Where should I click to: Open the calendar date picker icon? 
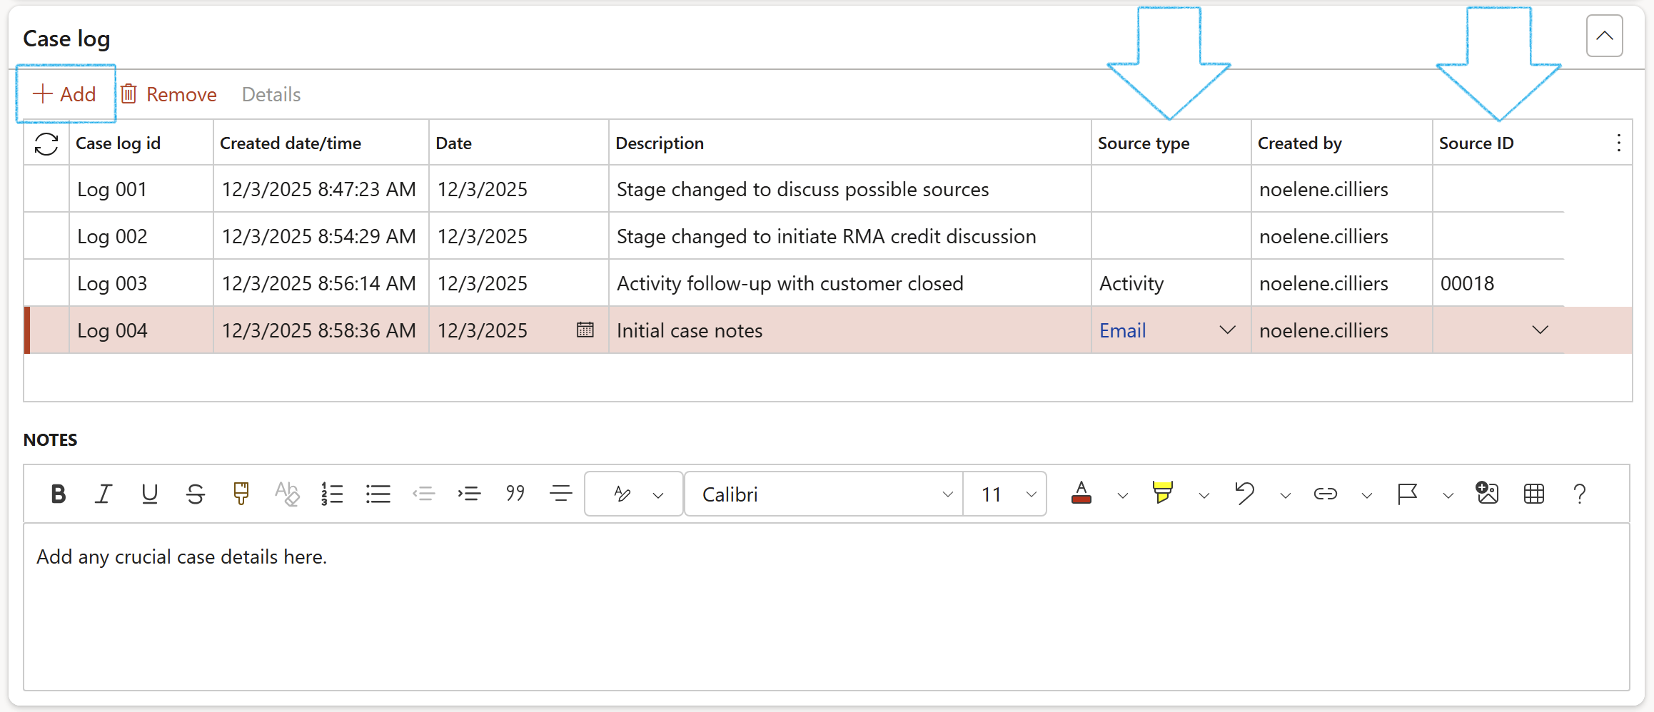coord(585,330)
